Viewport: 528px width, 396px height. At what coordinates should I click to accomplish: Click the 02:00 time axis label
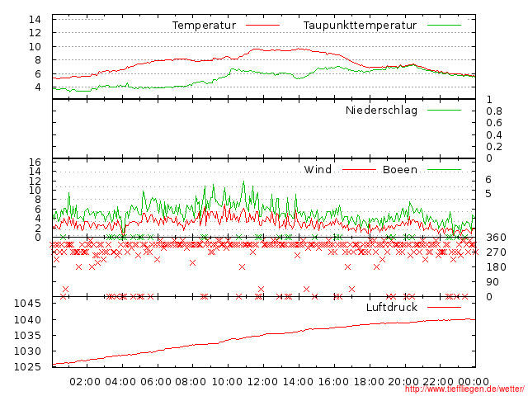85,382
